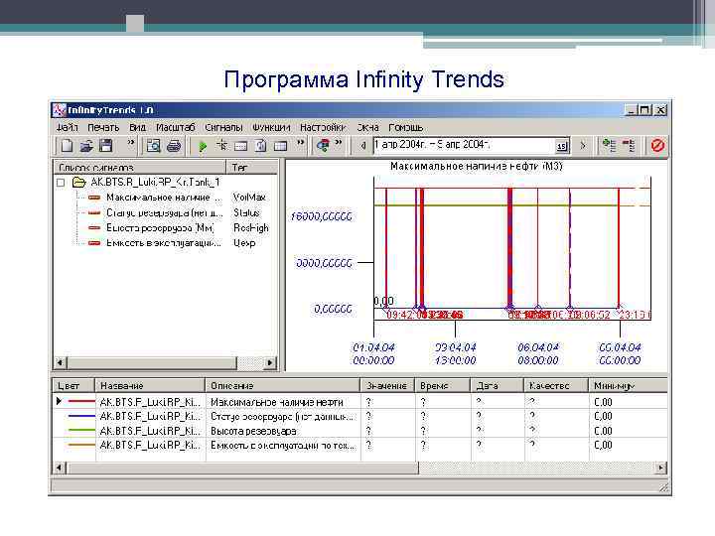715x536 pixels.
Task: Open the print preview icon
Action: [x=154, y=146]
